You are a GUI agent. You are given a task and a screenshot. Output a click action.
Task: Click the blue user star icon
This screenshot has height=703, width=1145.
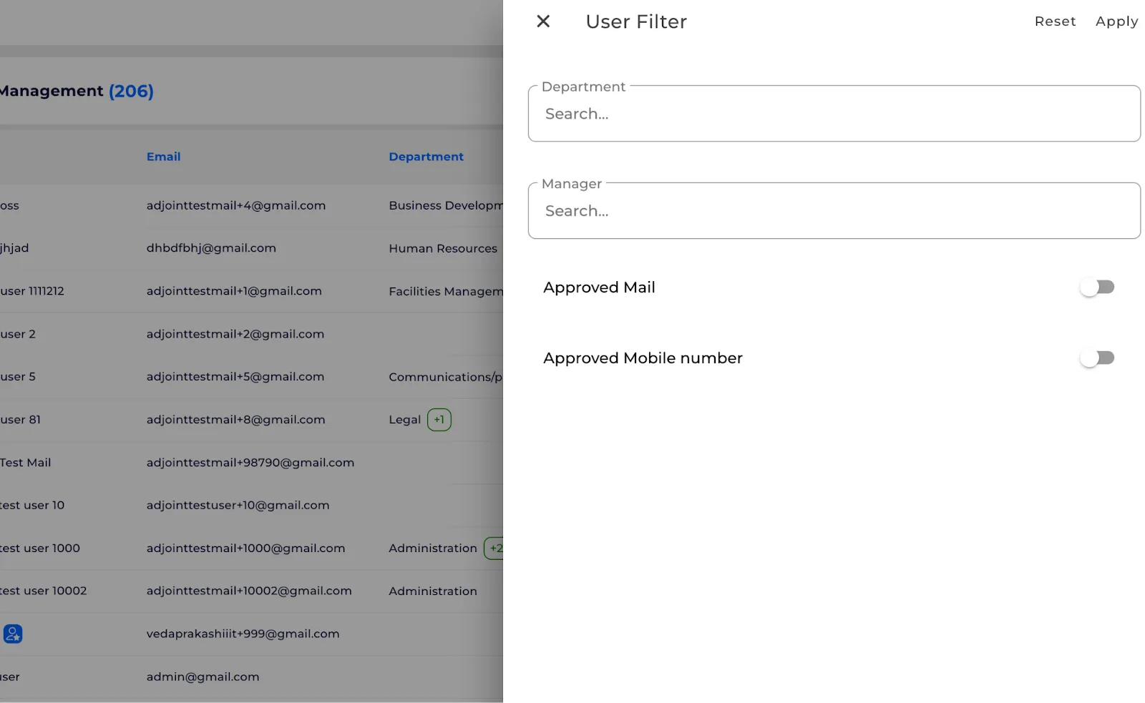[13, 634]
